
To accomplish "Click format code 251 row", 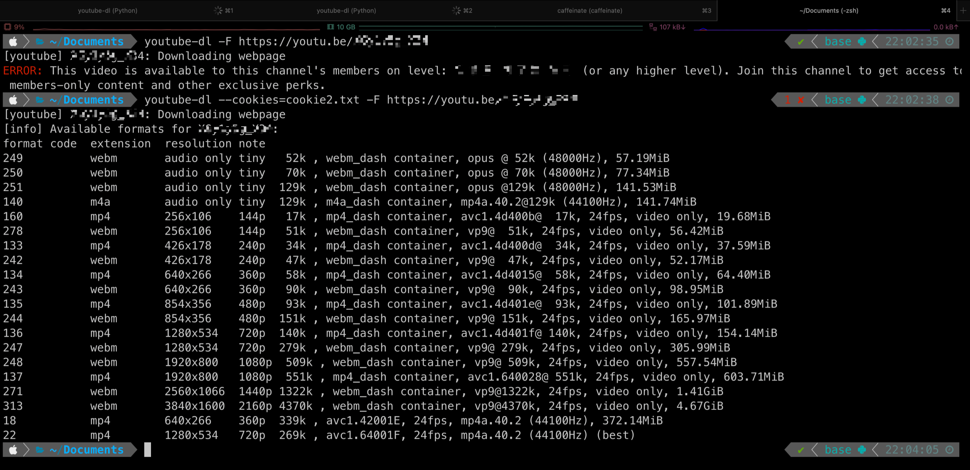I will pyautogui.click(x=339, y=187).
